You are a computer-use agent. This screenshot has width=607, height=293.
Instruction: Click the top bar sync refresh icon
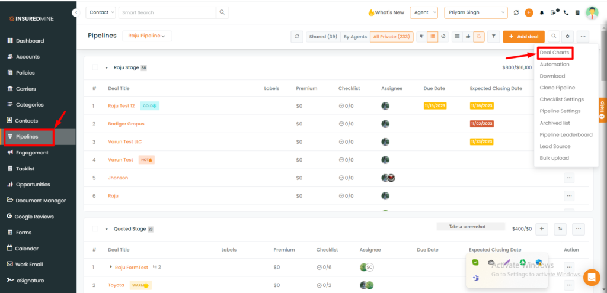tap(516, 12)
